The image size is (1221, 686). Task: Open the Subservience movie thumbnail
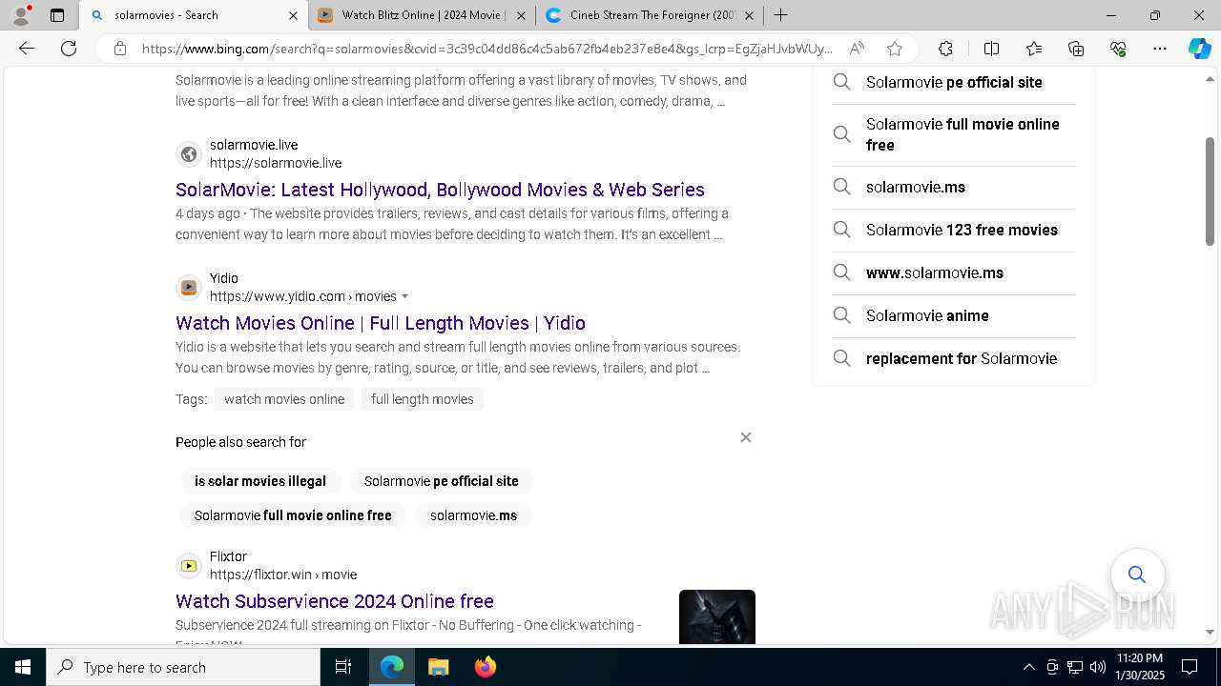[x=717, y=616]
